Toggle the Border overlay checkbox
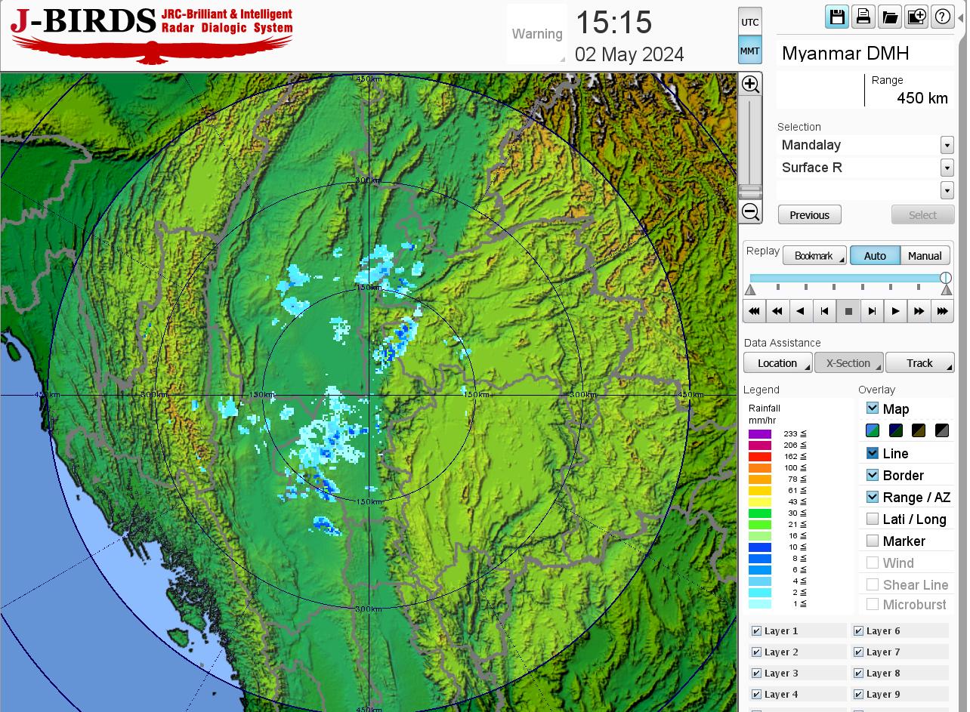This screenshot has height=712, width=970. pyautogui.click(x=873, y=475)
